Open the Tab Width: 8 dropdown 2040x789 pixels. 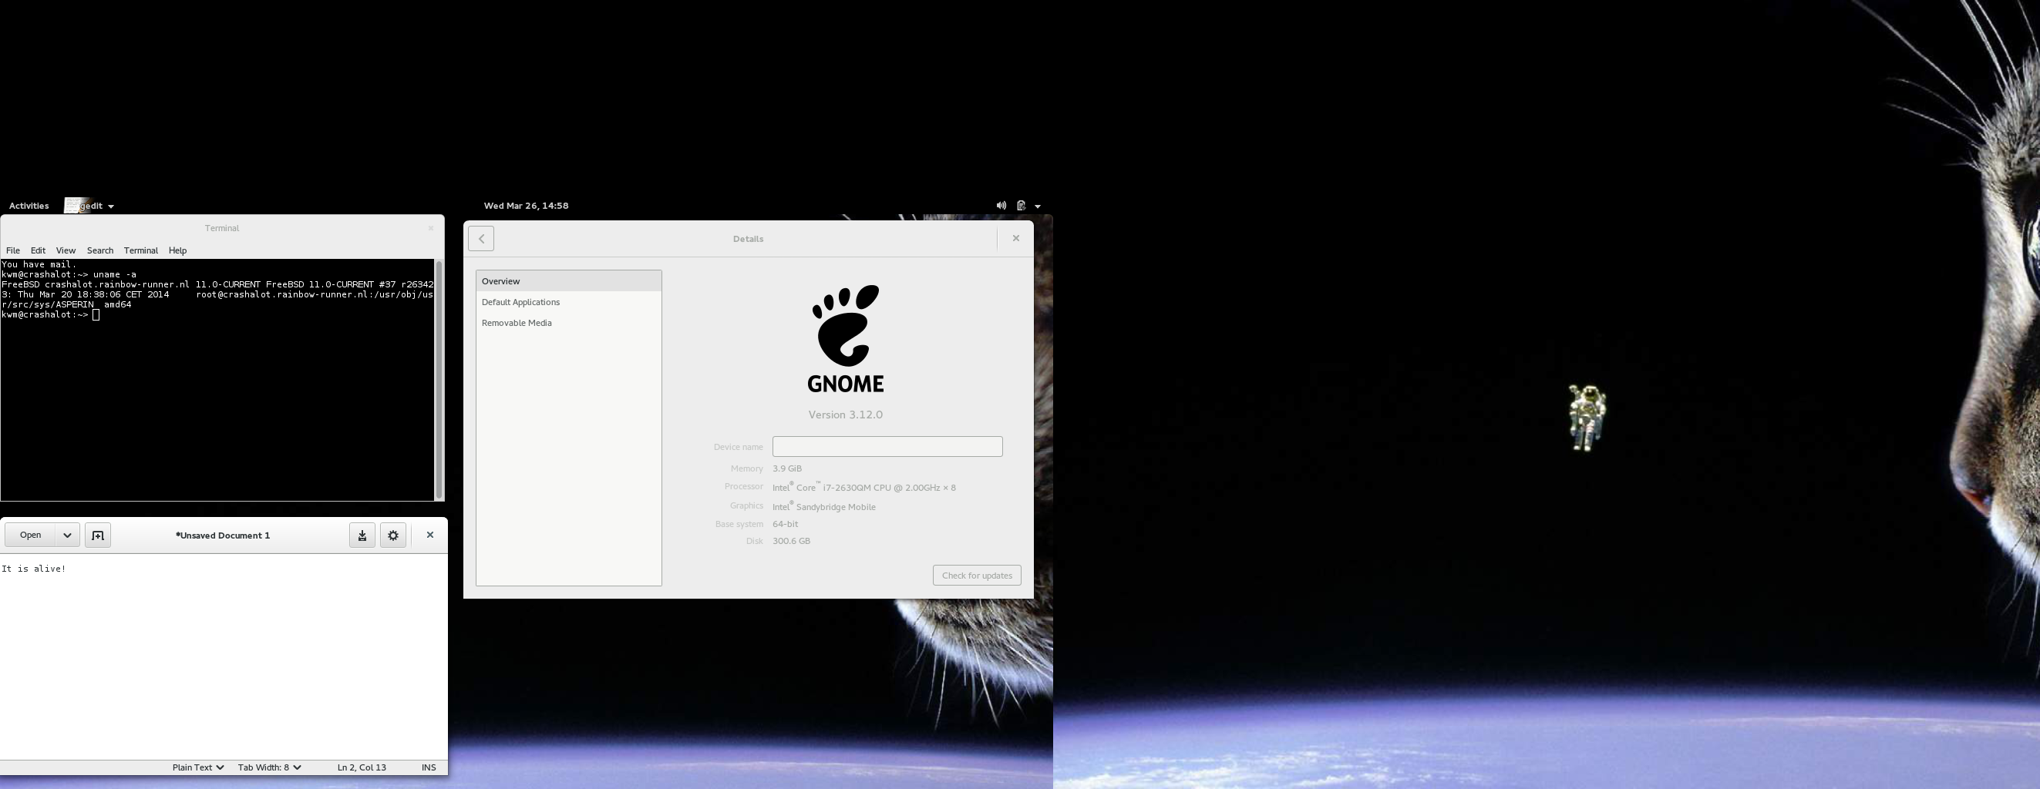click(269, 767)
